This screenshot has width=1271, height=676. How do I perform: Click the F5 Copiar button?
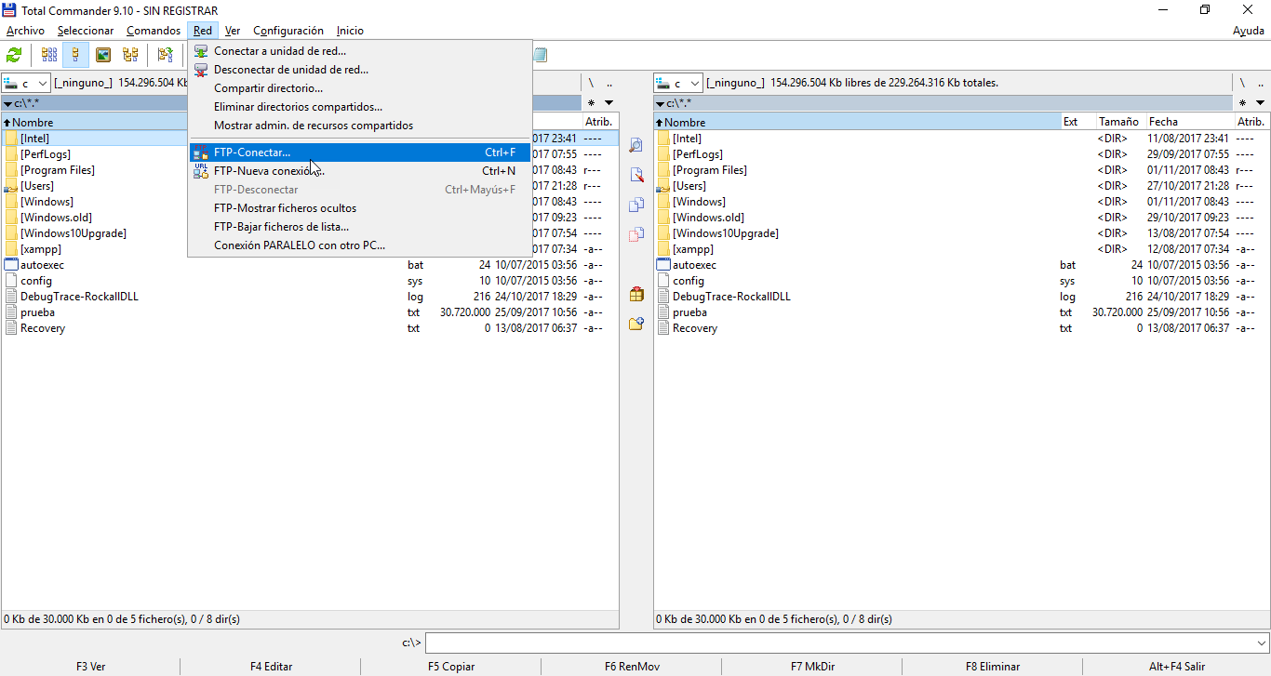coord(451,667)
